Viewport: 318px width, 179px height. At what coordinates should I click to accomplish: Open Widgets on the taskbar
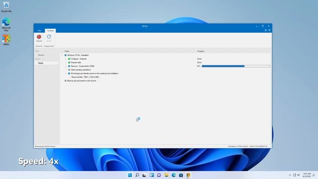coord(152,175)
